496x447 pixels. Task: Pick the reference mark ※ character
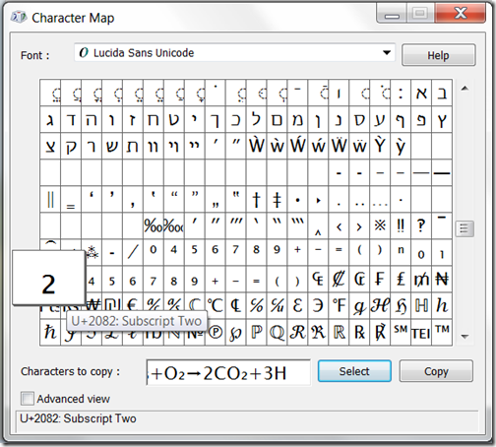point(380,225)
